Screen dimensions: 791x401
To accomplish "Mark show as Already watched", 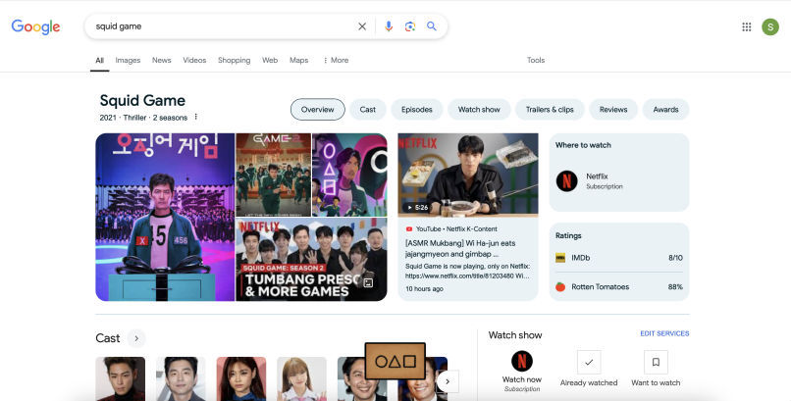I will (x=589, y=361).
